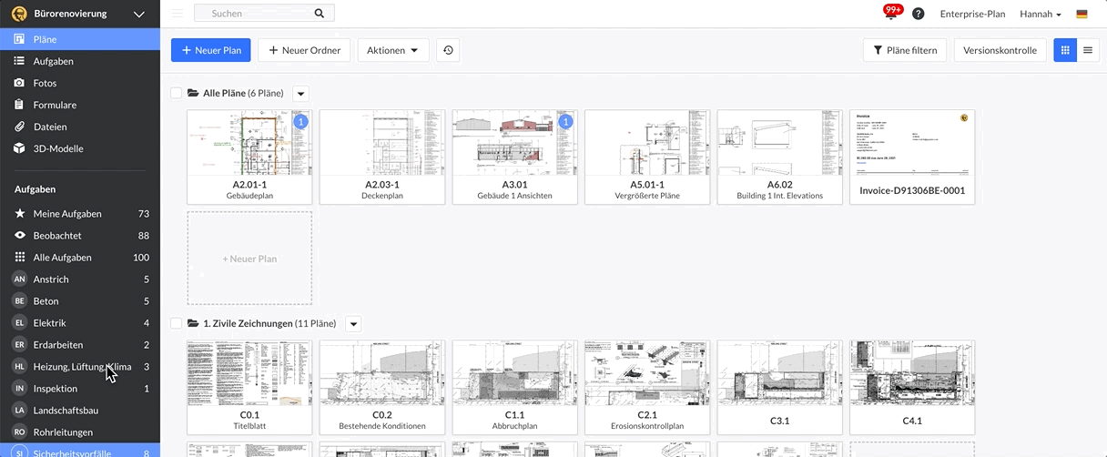Expand the Bürorenovierung project dropdown
This screenshot has width=1107, height=457.
click(x=138, y=14)
